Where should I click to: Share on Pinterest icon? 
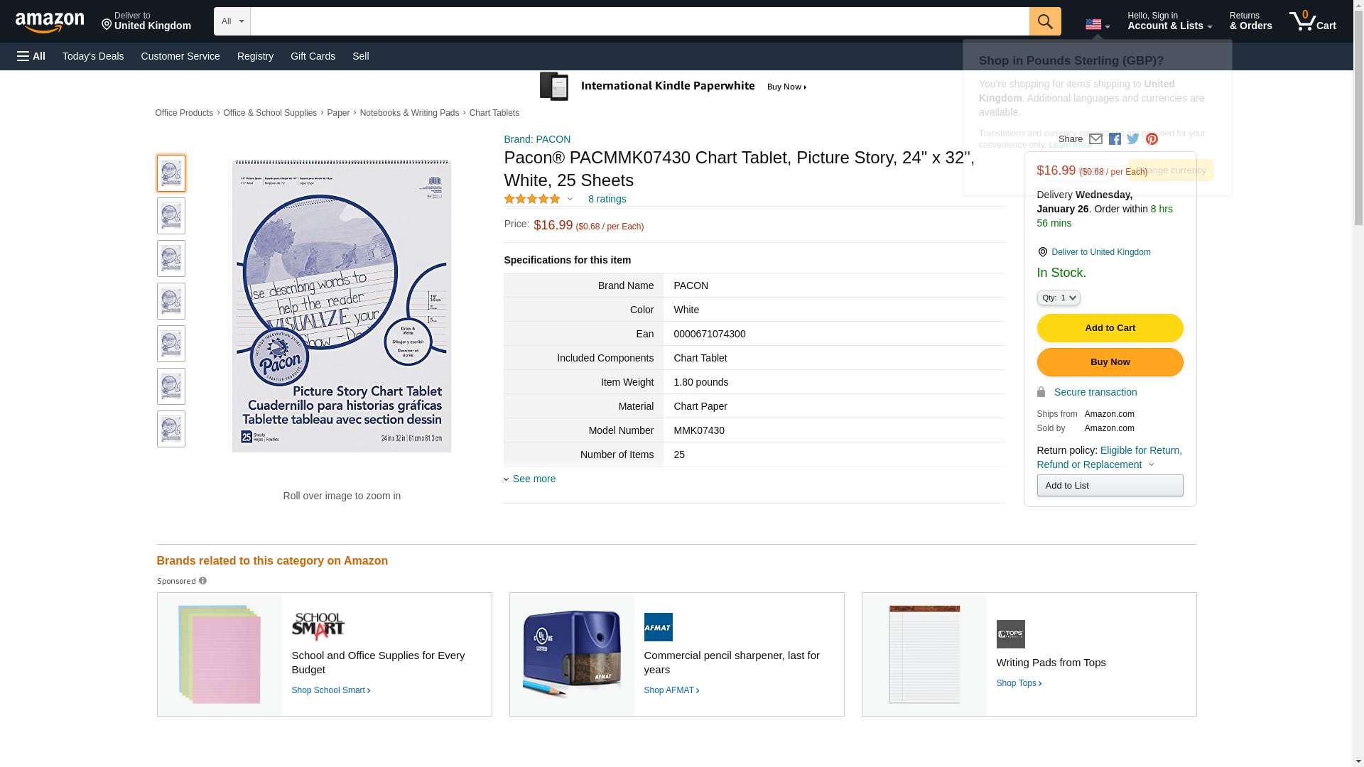tap(1152, 139)
